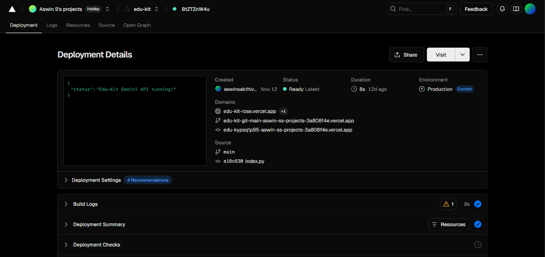Open the edu-kit project switcher
Viewport: 545px width, 257px height.
156,9
